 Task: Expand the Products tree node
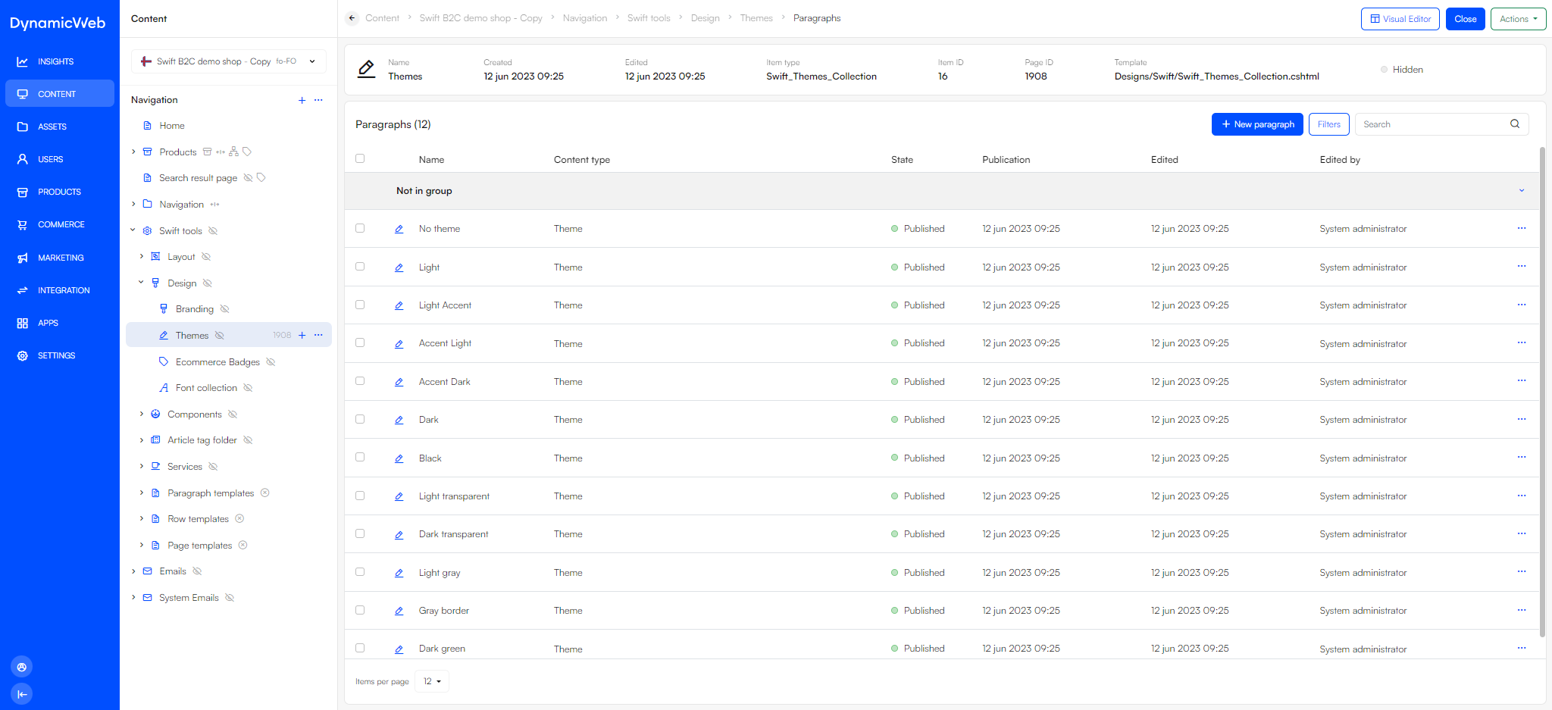coord(133,152)
